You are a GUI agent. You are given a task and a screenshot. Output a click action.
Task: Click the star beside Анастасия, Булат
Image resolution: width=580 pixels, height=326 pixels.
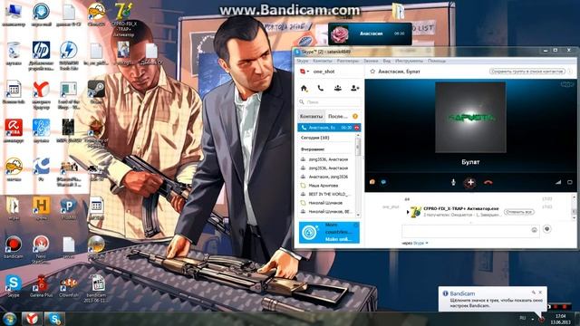[x=372, y=72]
